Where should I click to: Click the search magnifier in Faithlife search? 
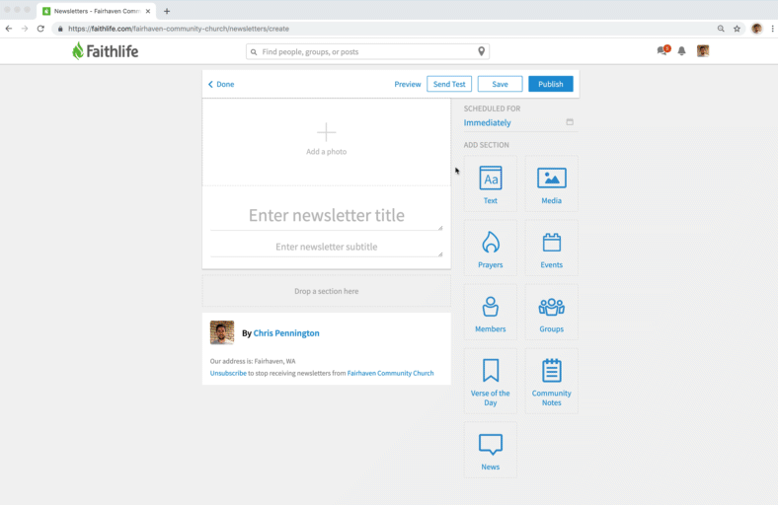pos(254,52)
